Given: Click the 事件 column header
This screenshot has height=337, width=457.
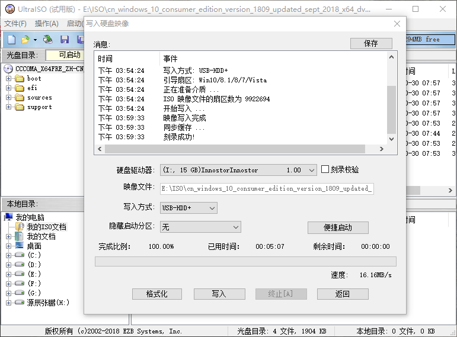Looking at the screenshot, I should [x=171, y=59].
